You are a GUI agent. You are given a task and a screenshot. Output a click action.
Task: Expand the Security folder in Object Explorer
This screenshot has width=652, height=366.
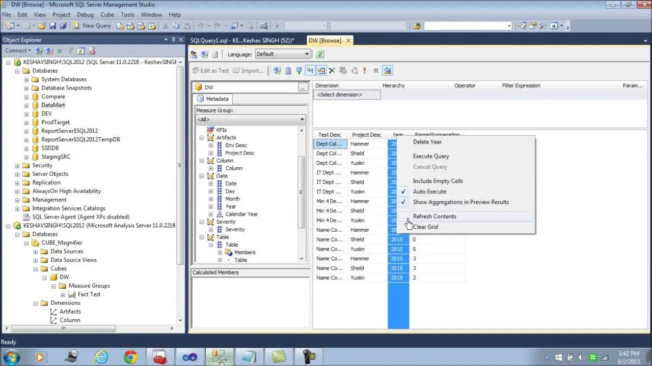point(17,165)
